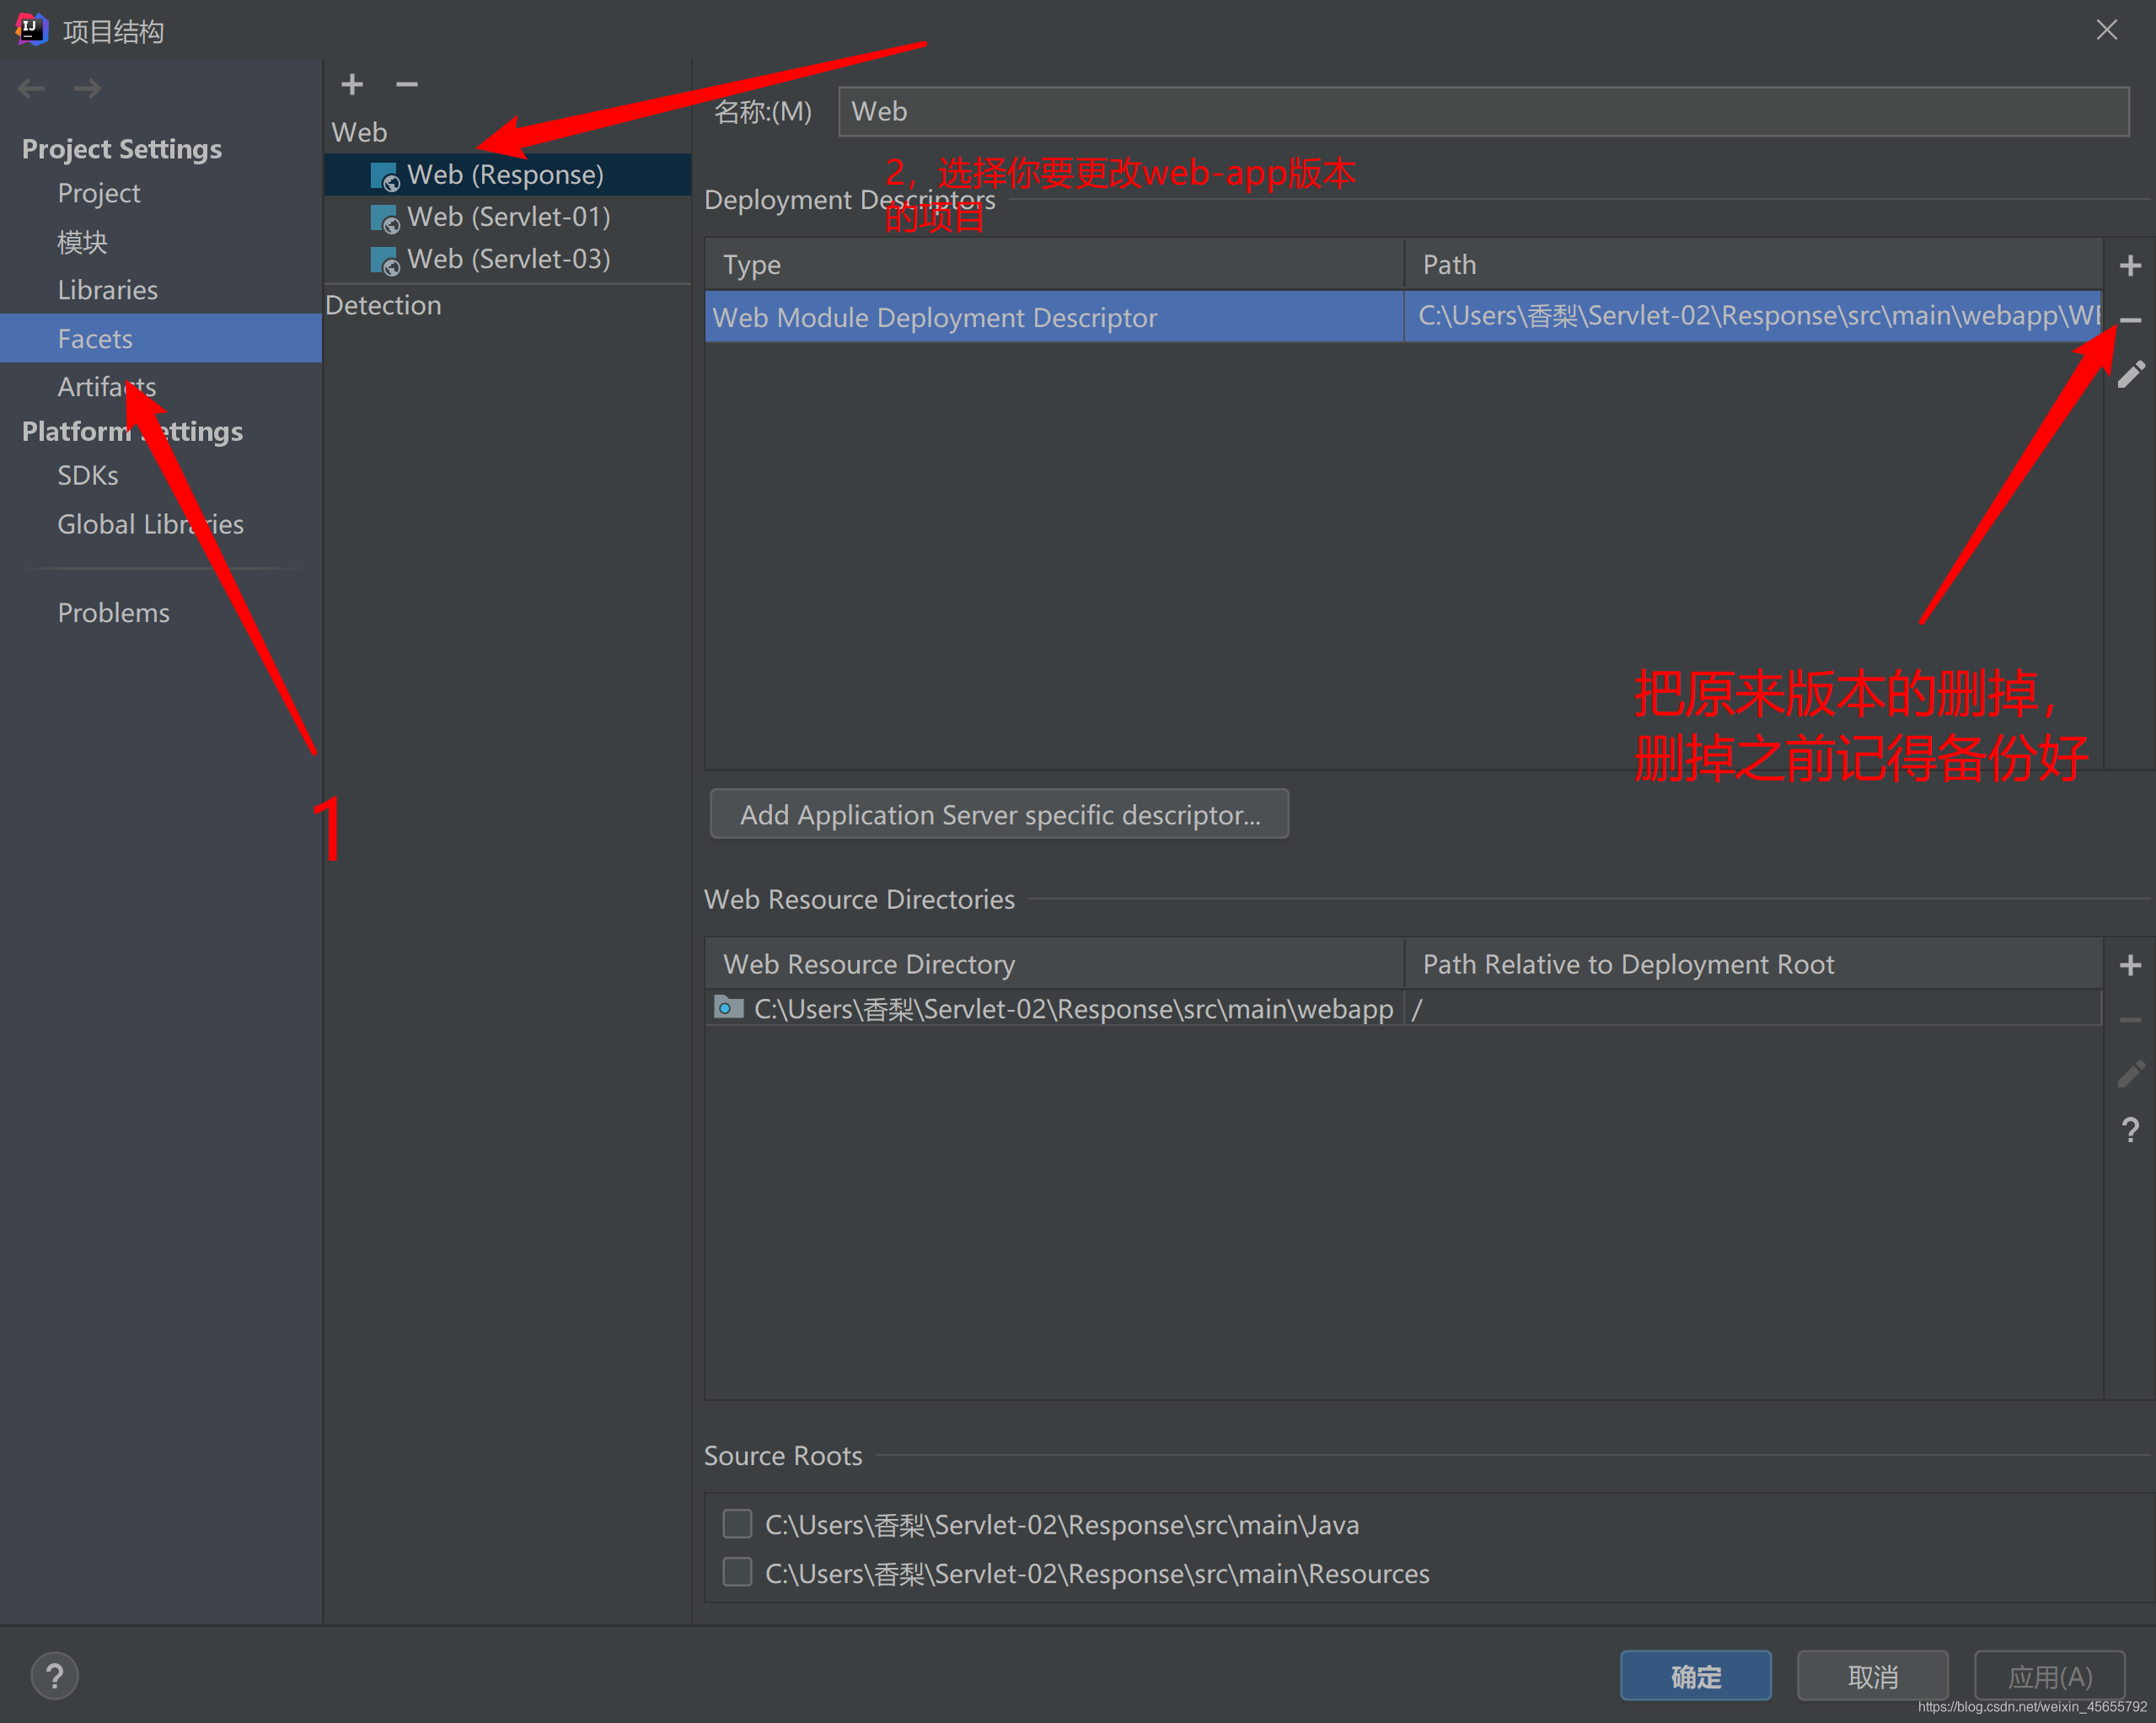Click the forward navigation arrow
This screenshot has height=1723, width=2156.
(87, 88)
